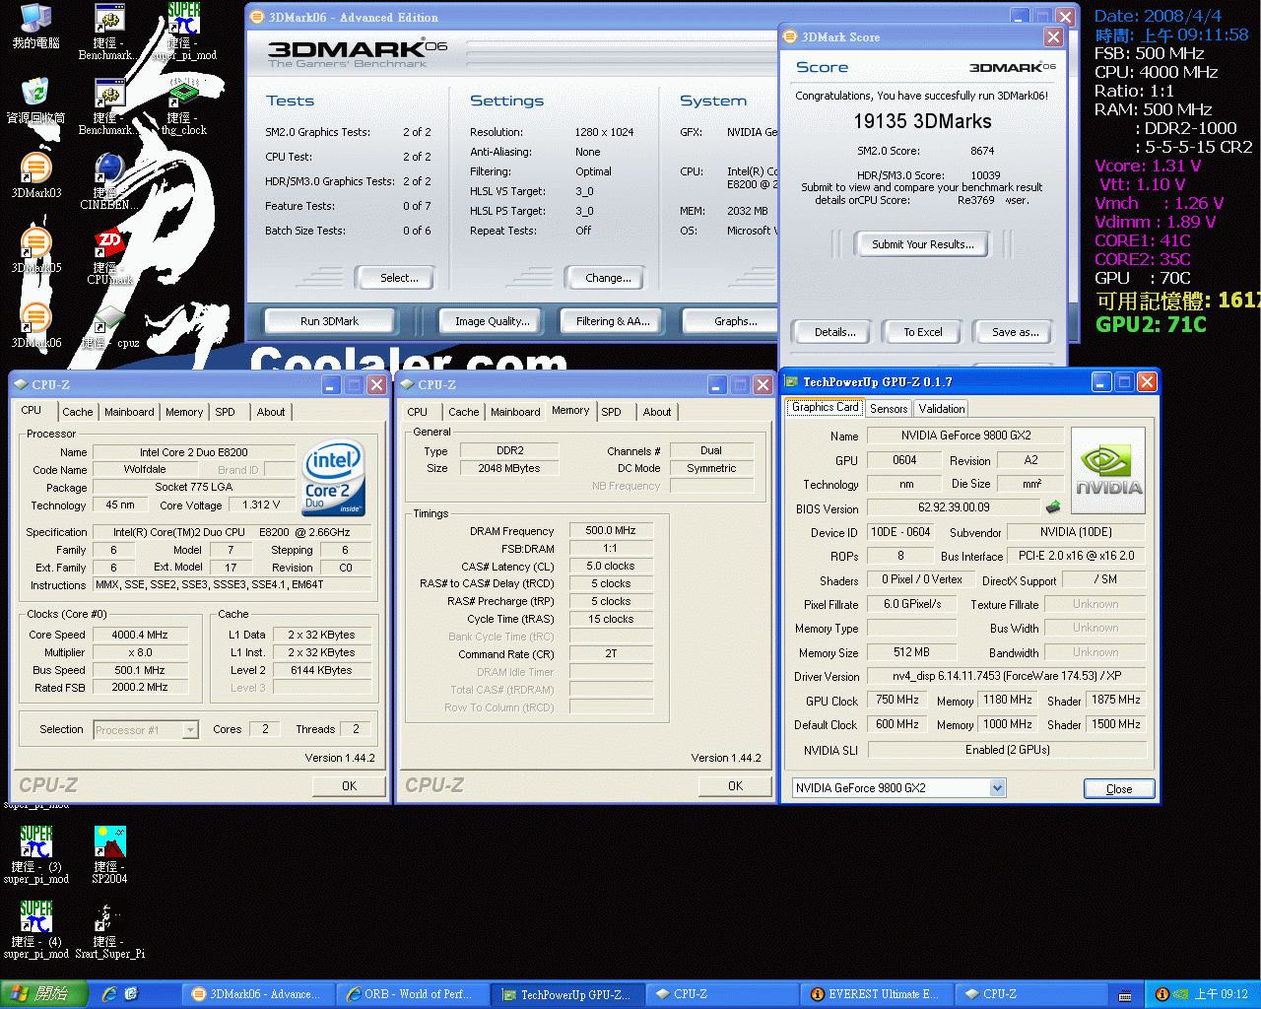Click Submit Your Results button
The image size is (1261, 1009).
coord(923,244)
